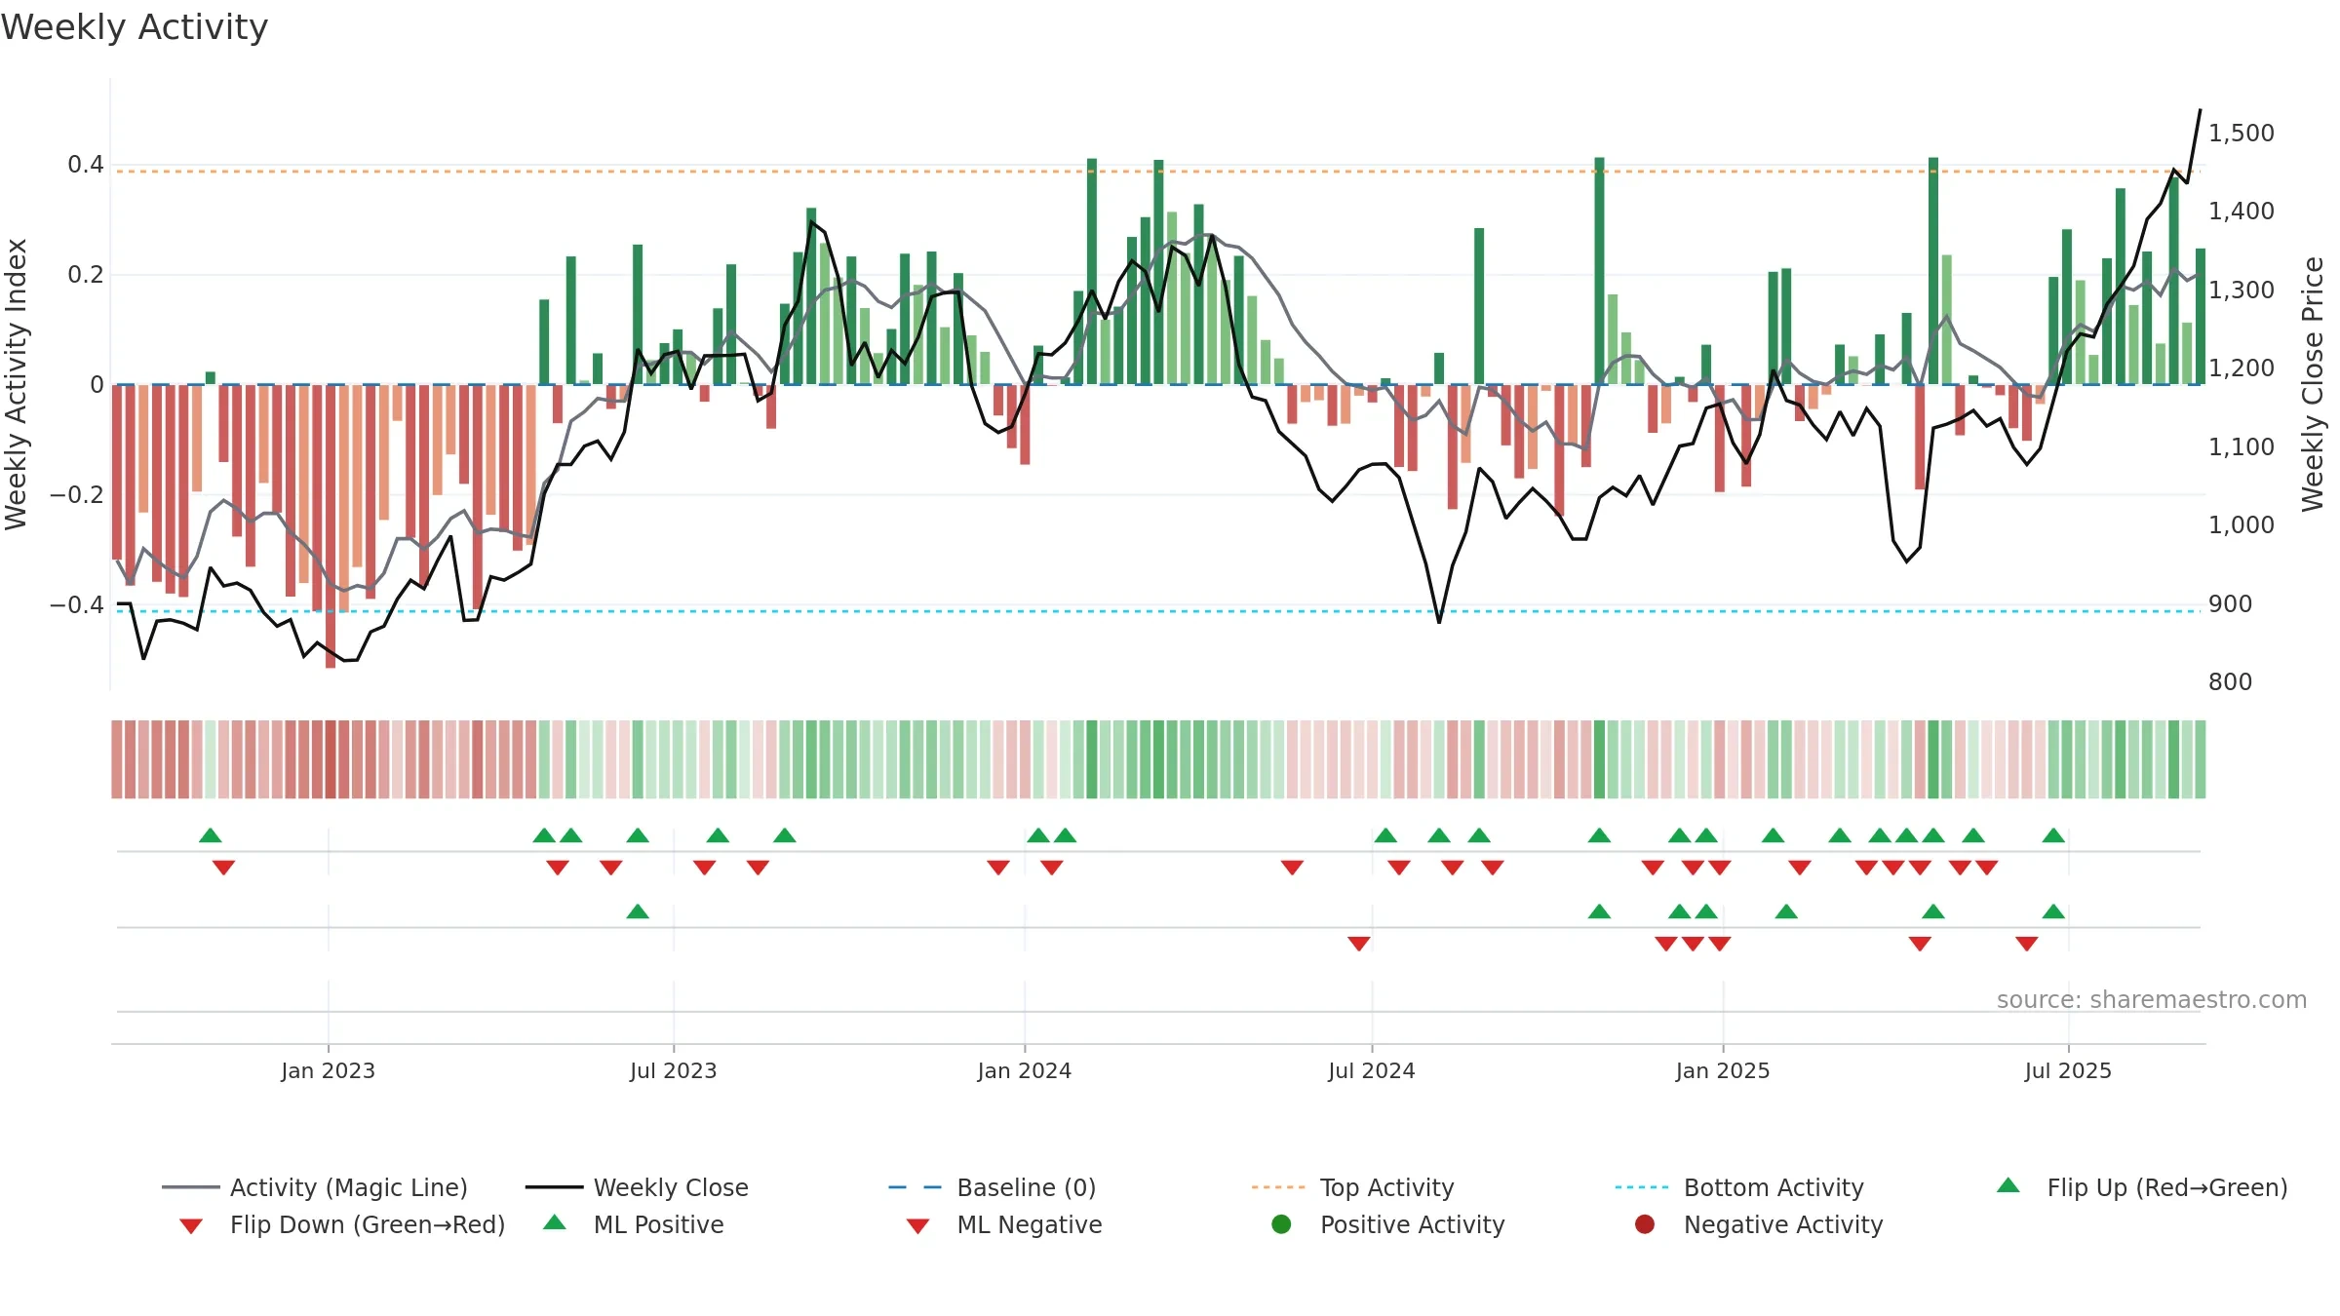This screenshot has height=1316, width=2340.
Task: Click the 0.2 activity axis tick
Action: [86, 274]
